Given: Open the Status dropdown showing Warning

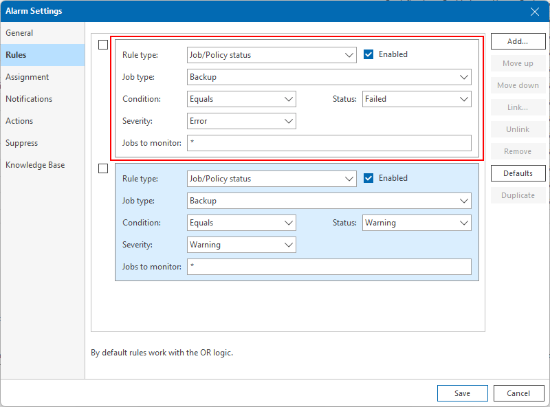Looking at the screenshot, I should click(x=416, y=223).
